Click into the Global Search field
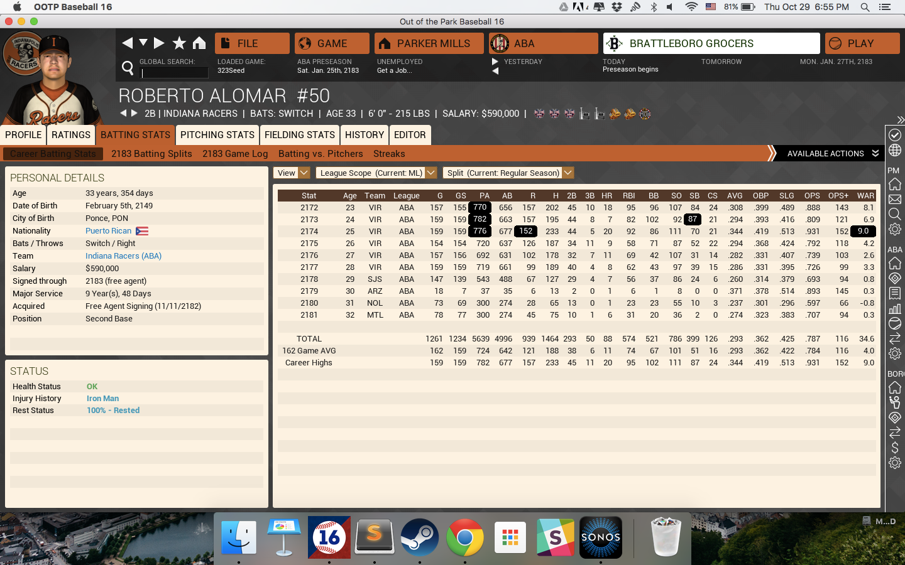Viewport: 905px width, 565px height. (175, 73)
